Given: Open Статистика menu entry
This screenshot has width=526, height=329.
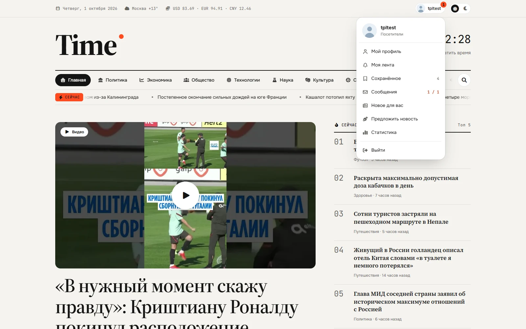Looking at the screenshot, I should click(401, 132).
